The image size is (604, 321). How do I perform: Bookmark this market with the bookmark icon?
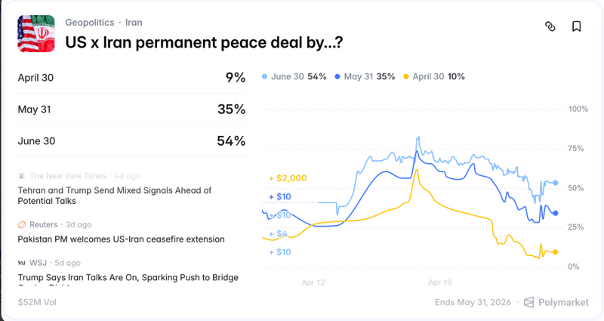[576, 26]
